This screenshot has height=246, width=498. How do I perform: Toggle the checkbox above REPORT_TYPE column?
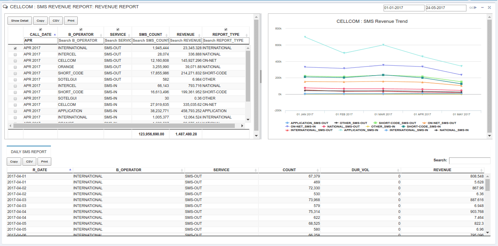point(226,30)
